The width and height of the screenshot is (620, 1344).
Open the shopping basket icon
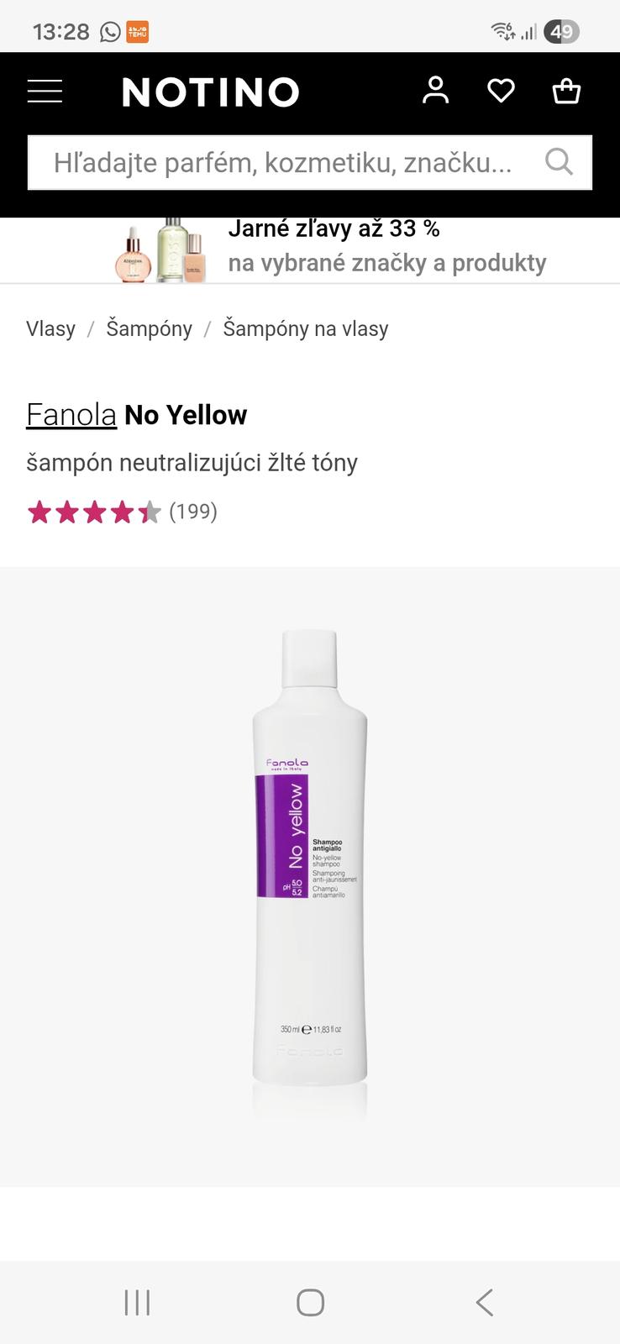tap(566, 91)
